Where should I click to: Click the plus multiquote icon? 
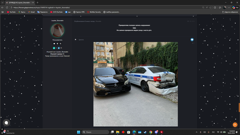pos(75,40)
